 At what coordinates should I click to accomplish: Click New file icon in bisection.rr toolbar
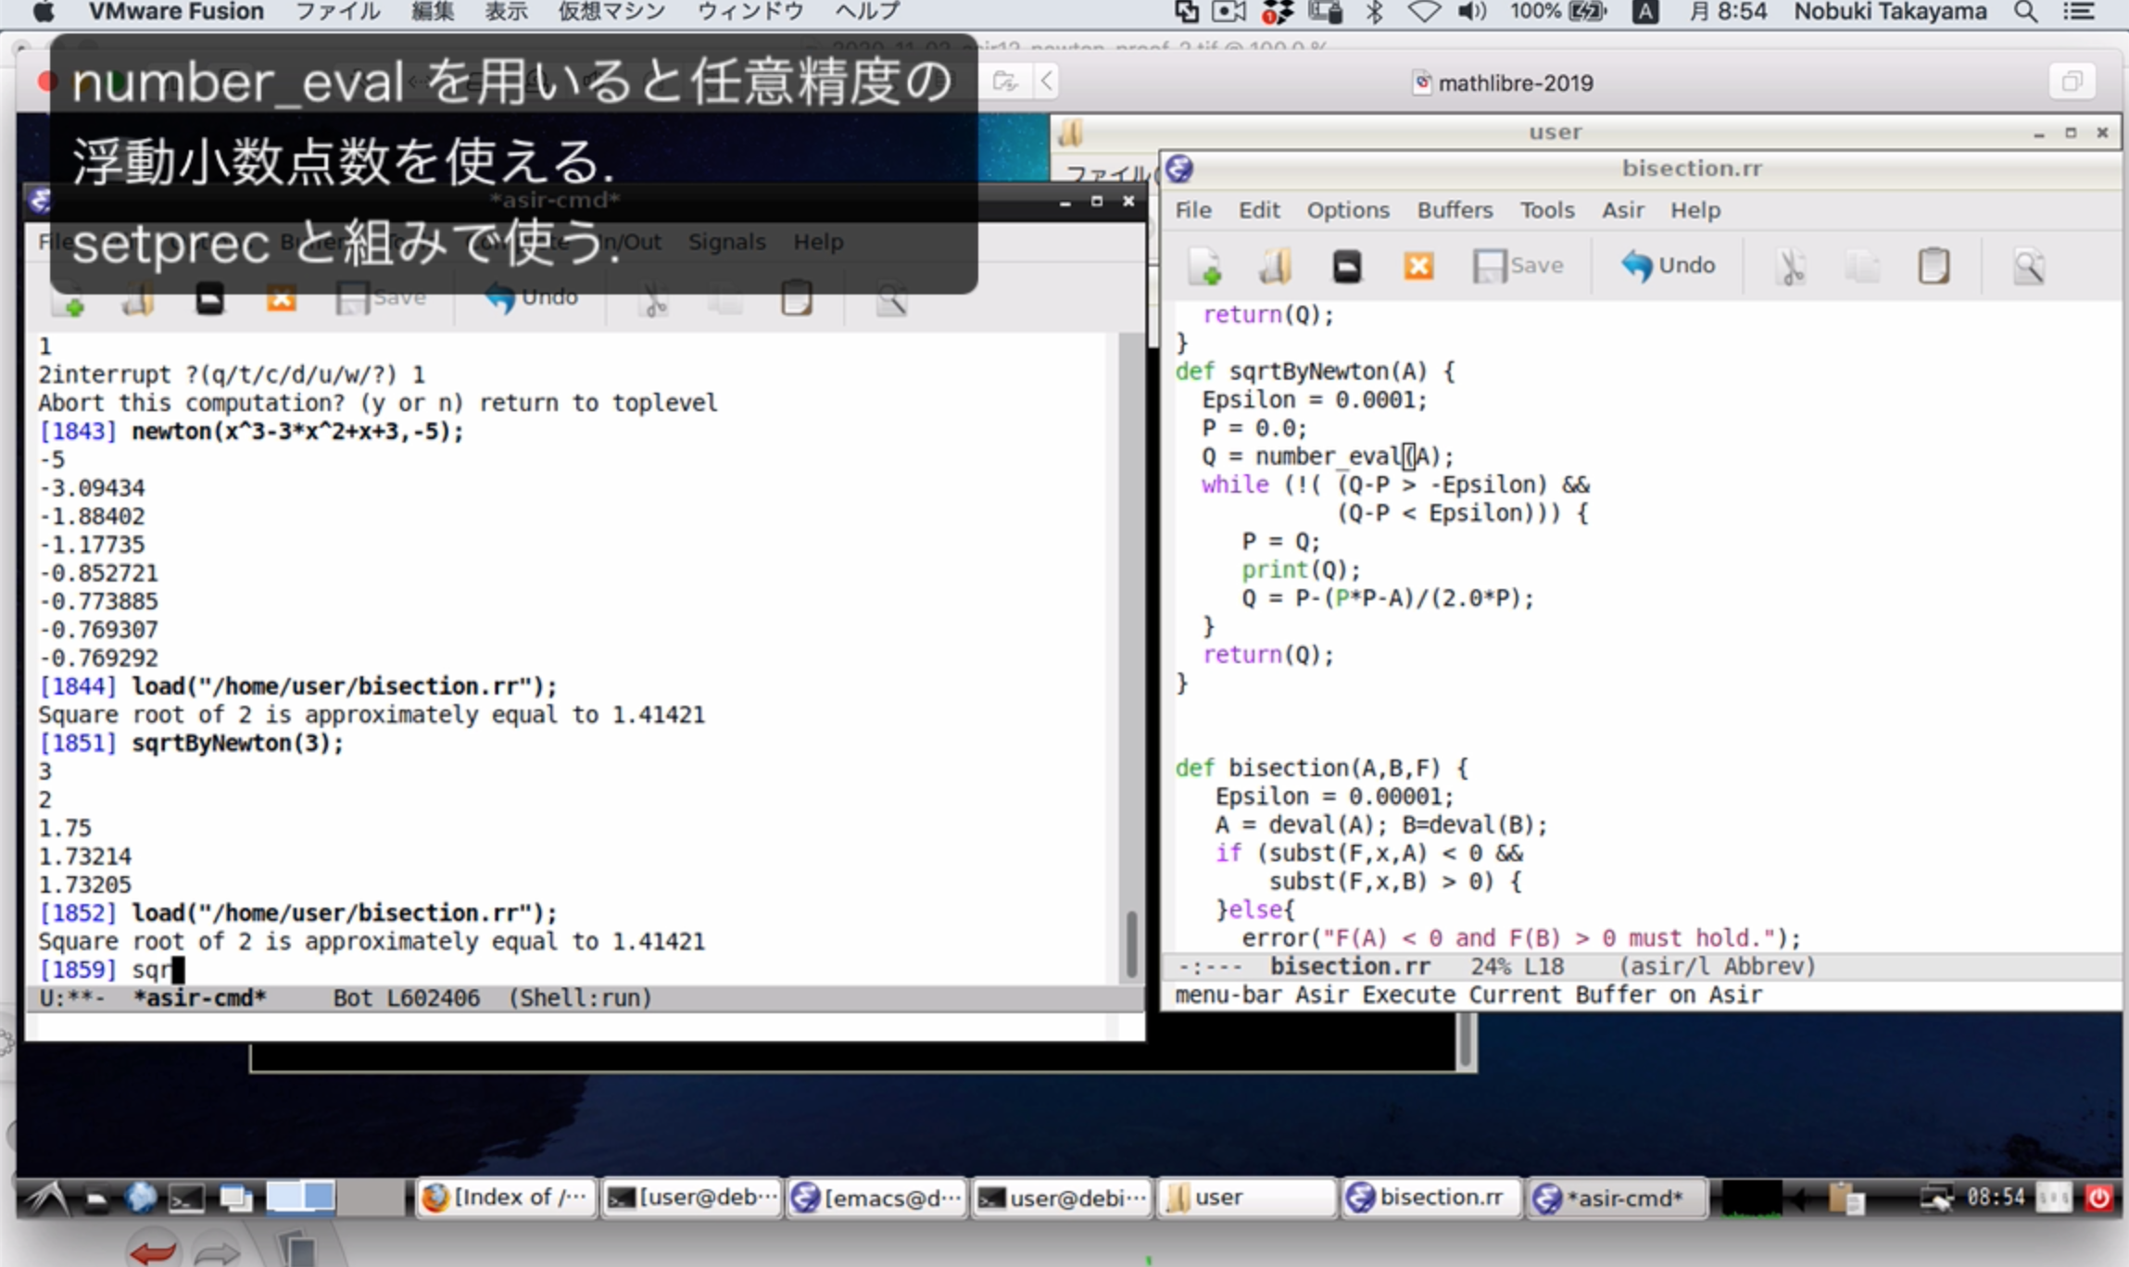click(1204, 267)
